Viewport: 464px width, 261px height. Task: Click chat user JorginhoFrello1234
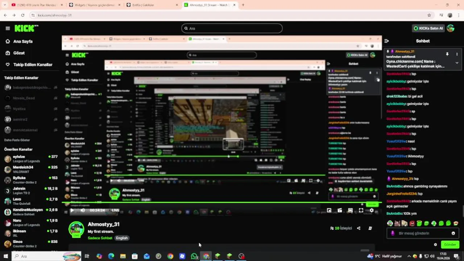401,194
